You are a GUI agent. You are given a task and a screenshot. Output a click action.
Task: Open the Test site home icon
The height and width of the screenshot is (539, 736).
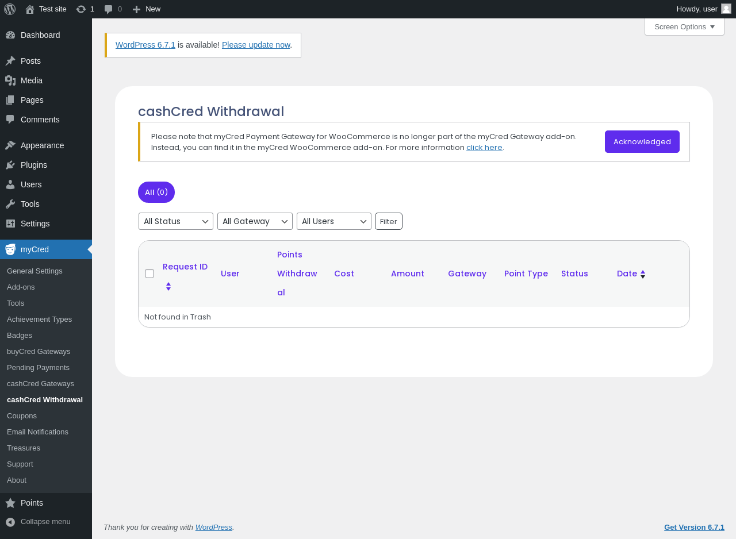pyautogui.click(x=30, y=9)
